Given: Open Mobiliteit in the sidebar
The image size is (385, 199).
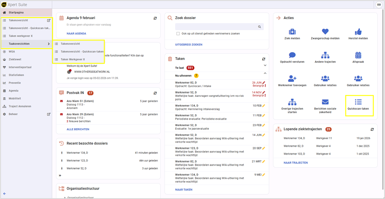Looking at the screenshot, I should (26, 98).
